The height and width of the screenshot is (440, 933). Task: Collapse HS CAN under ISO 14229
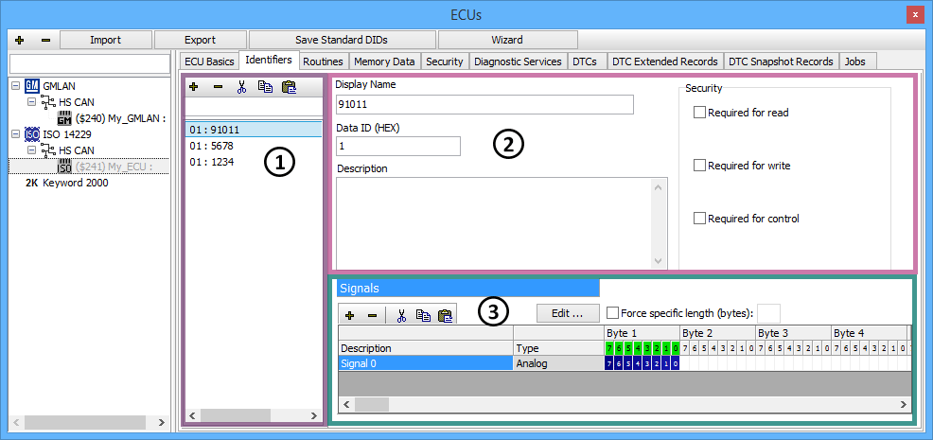tap(32, 150)
